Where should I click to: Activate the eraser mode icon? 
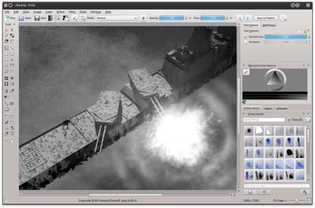[143, 18]
